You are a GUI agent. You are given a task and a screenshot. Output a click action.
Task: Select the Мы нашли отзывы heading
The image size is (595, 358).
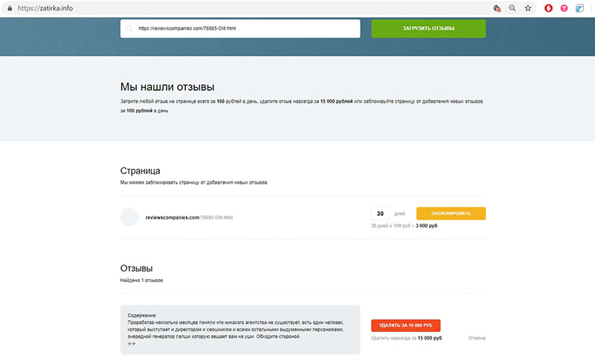(167, 87)
